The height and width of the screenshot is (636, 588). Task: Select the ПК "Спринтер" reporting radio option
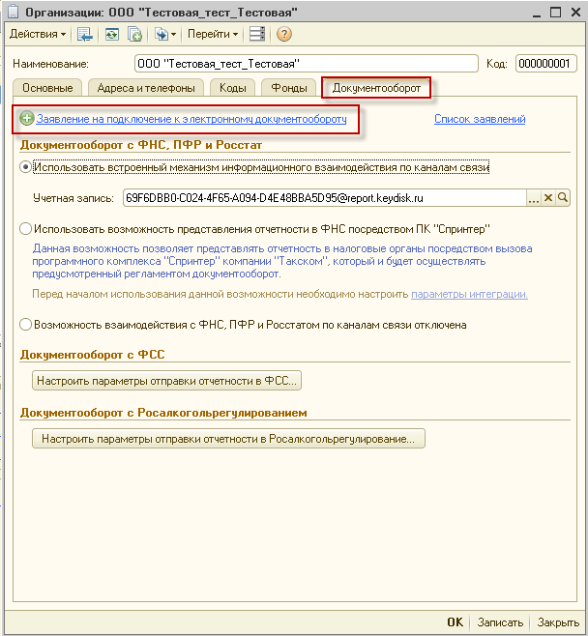tap(25, 229)
